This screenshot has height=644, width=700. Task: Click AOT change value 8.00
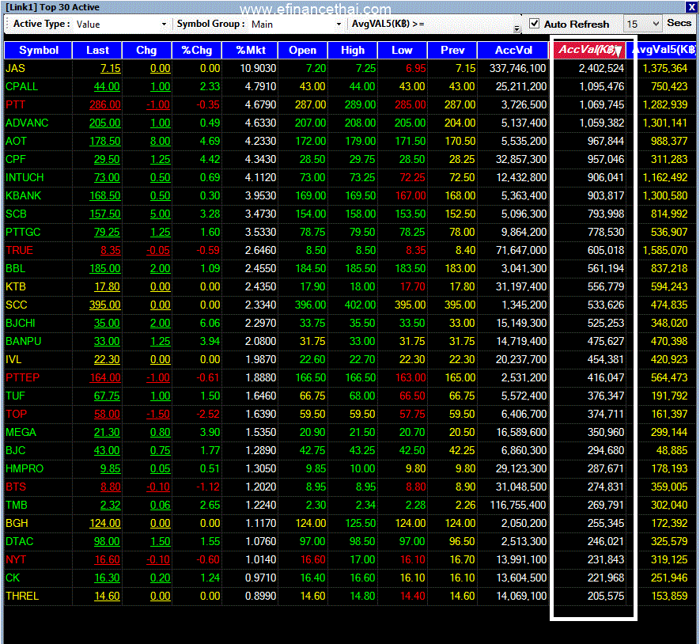coord(161,141)
